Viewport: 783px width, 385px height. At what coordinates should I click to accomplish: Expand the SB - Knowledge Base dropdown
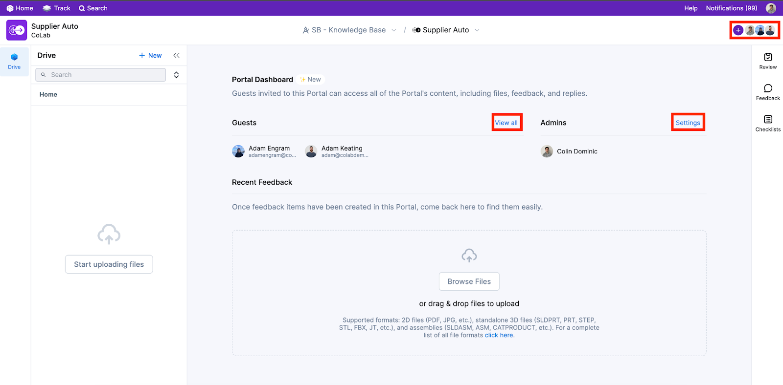coord(393,30)
